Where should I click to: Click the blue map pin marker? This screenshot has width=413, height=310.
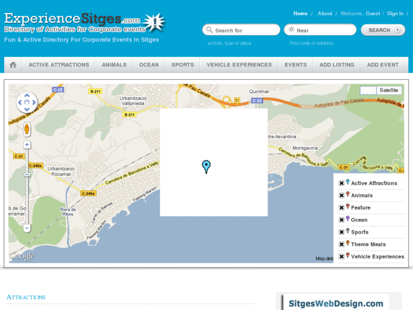[x=206, y=167]
